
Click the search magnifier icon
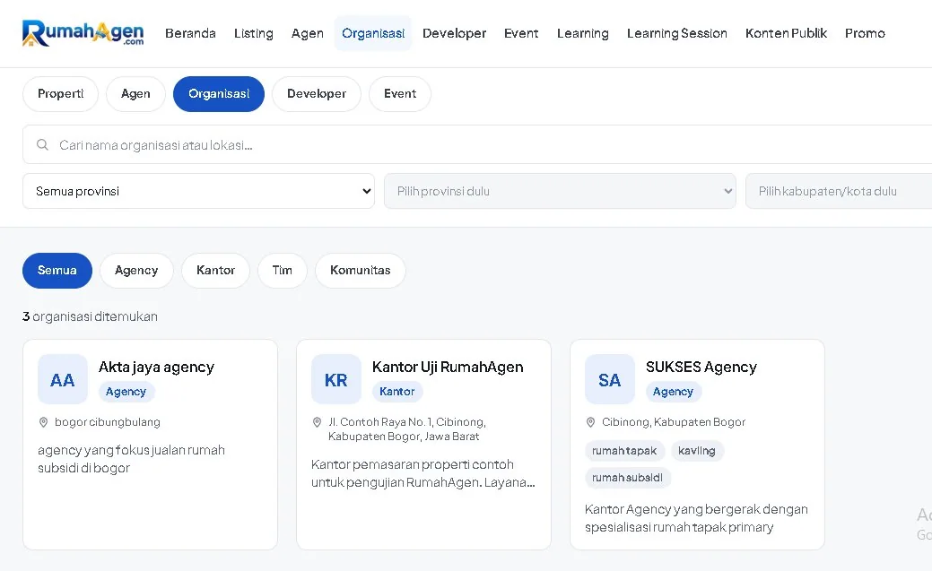42,144
